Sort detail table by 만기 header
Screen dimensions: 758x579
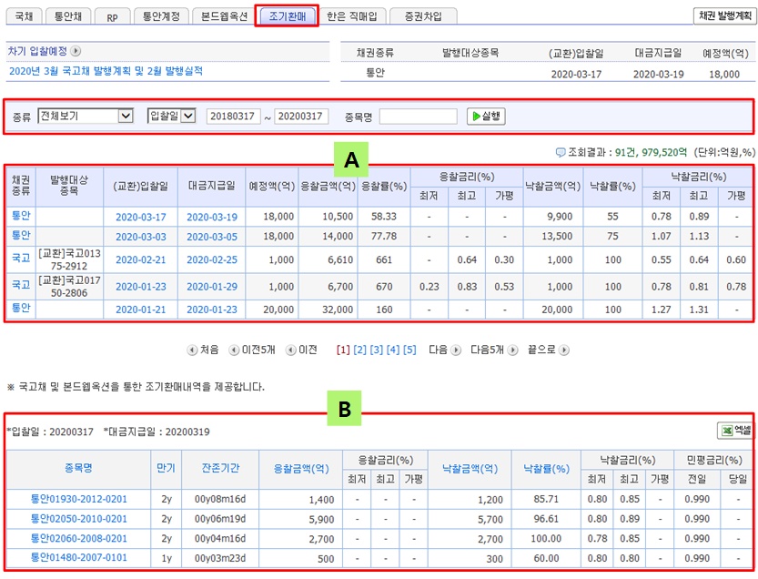[x=166, y=468]
